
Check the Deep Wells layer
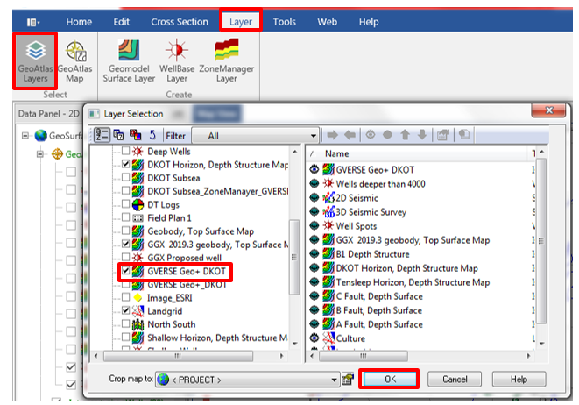pos(125,151)
